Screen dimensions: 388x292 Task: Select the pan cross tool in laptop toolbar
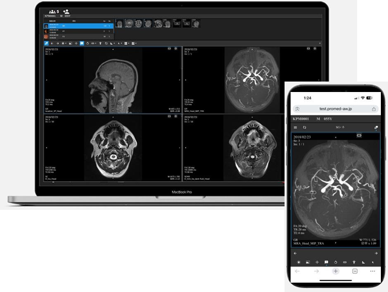[76, 44]
